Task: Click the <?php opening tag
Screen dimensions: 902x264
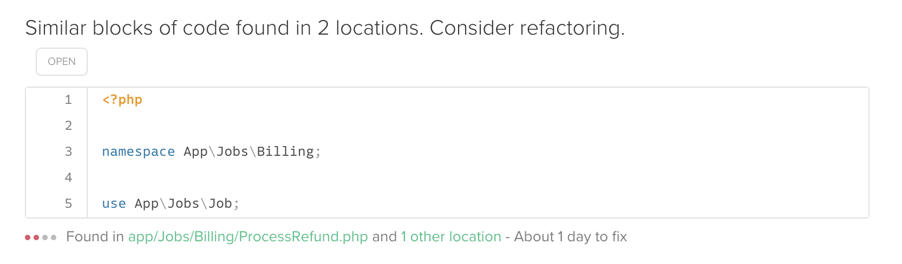Action: [122, 100]
